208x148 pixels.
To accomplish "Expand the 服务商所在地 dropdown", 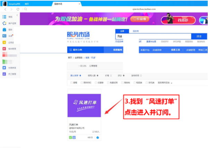I will pos(165,83).
